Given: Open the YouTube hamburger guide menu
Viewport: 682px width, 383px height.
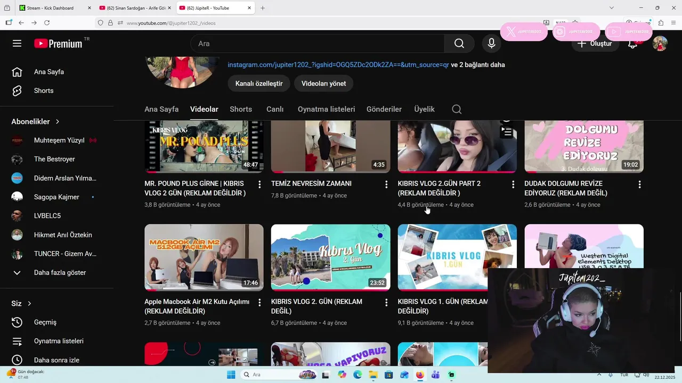Looking at the screenshot, I should [x=17, y=44].
